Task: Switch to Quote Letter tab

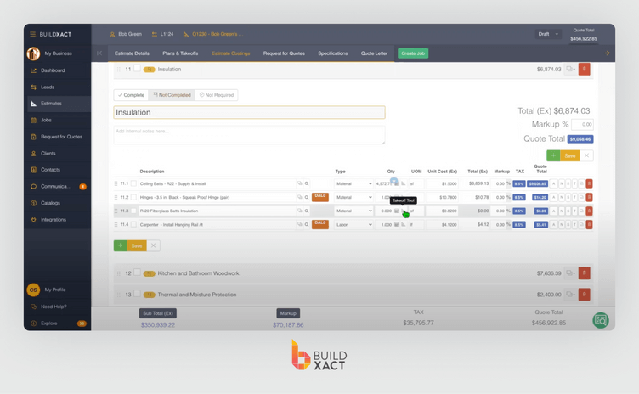Action: 374,53
